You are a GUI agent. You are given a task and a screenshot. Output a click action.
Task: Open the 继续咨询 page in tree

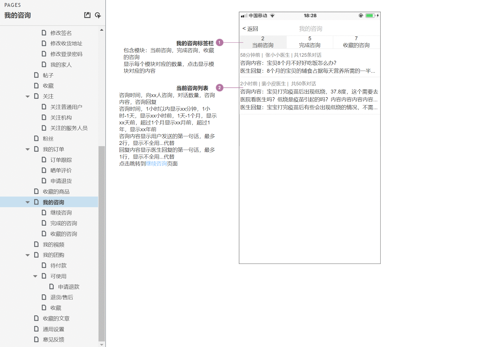tap(61, 213)
